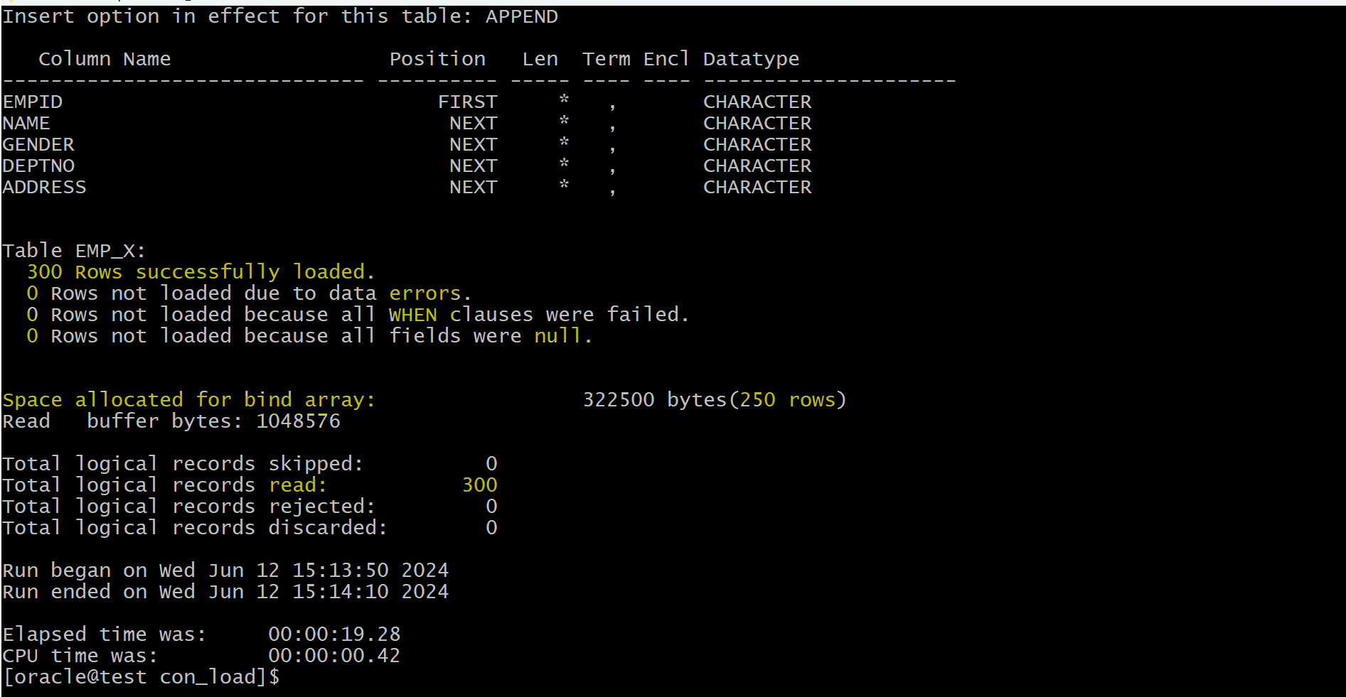This screenshot has height=697, width=1346.
Task: Click CHARACTER datatype in the GENDER row
Action: click(x=757, y=144)
